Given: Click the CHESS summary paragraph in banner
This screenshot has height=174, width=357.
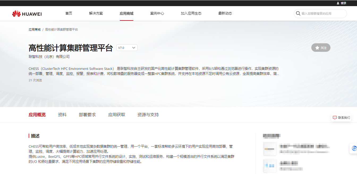Looking at the screenshot, I should tap(154, 71).
